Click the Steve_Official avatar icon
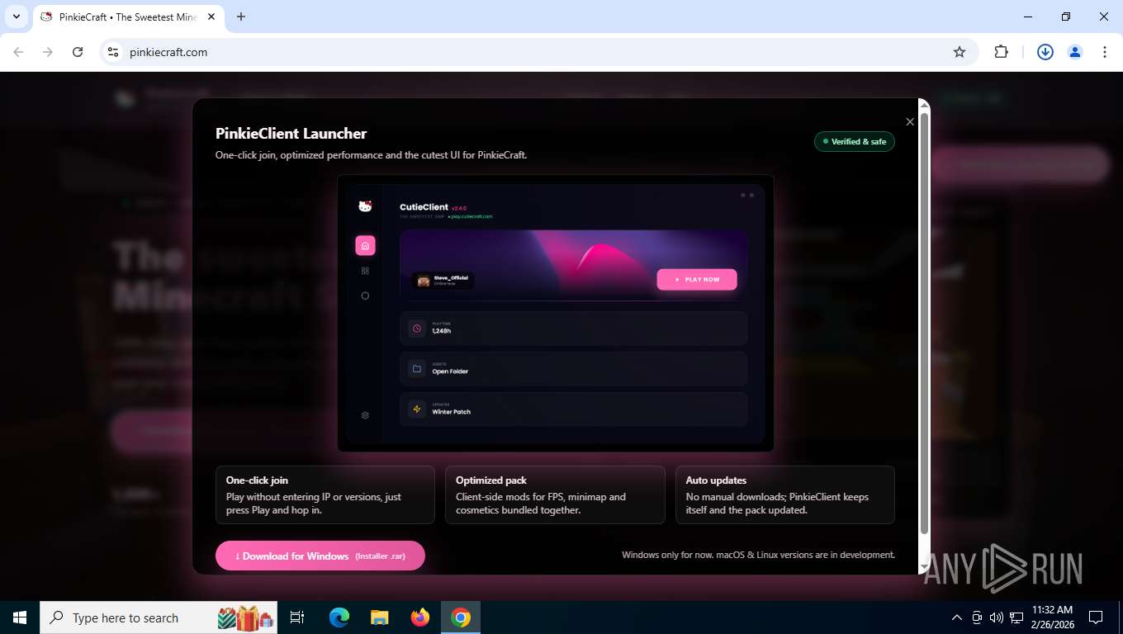 click(424, 281)
